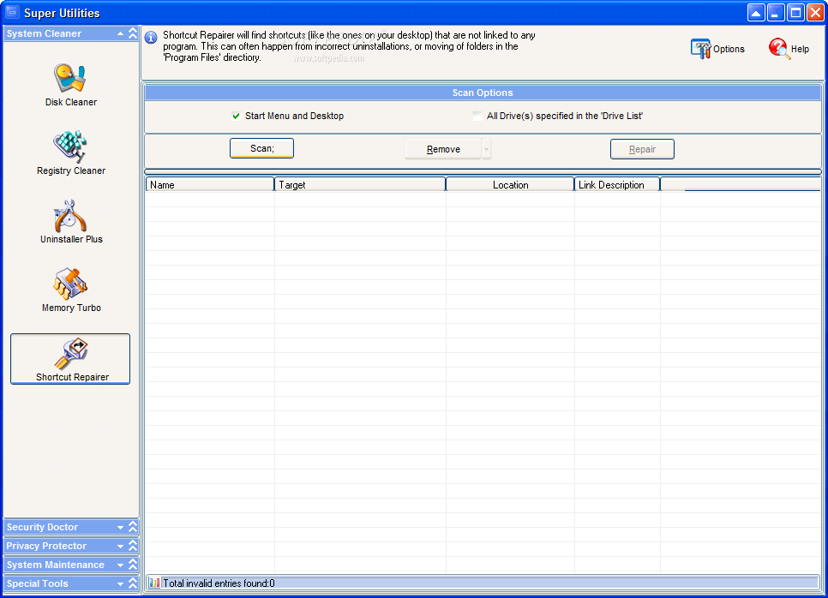Click the Repair button
Image resolution: width=828 pixels, height=598 pixels.
[x=642, y=149]
